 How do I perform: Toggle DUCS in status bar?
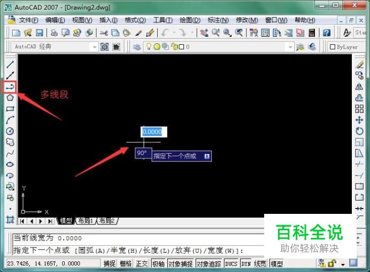(x=231, y=263)
